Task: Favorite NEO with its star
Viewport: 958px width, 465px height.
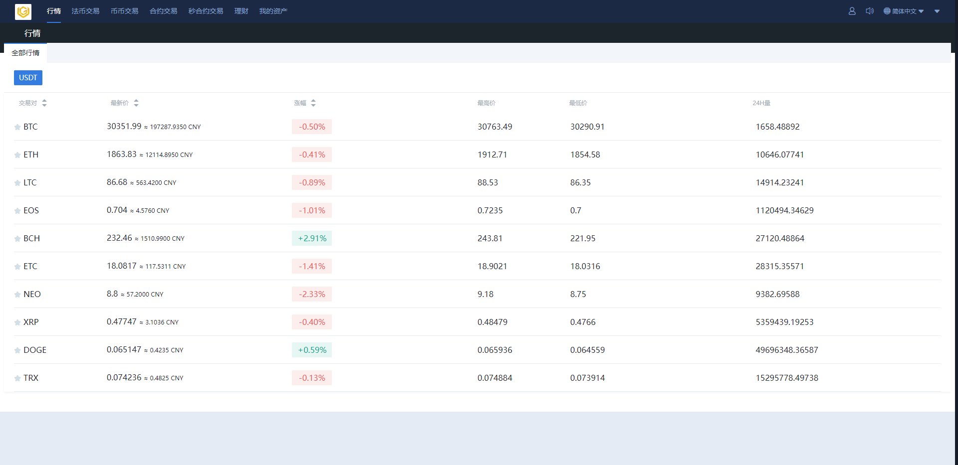Action: click(17, 295)
